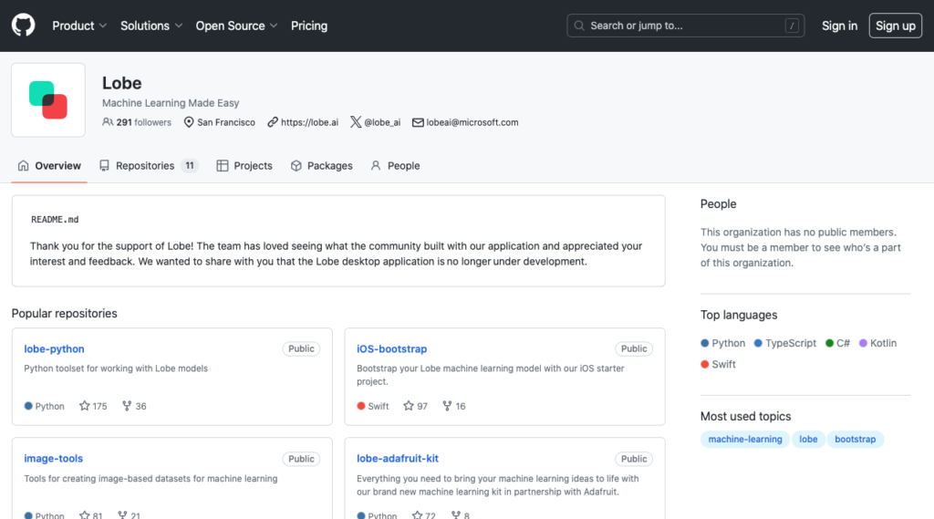Click the blue Python dot on lobe-python card
Screen dimensions: 934x519
(x=28, y=406)
